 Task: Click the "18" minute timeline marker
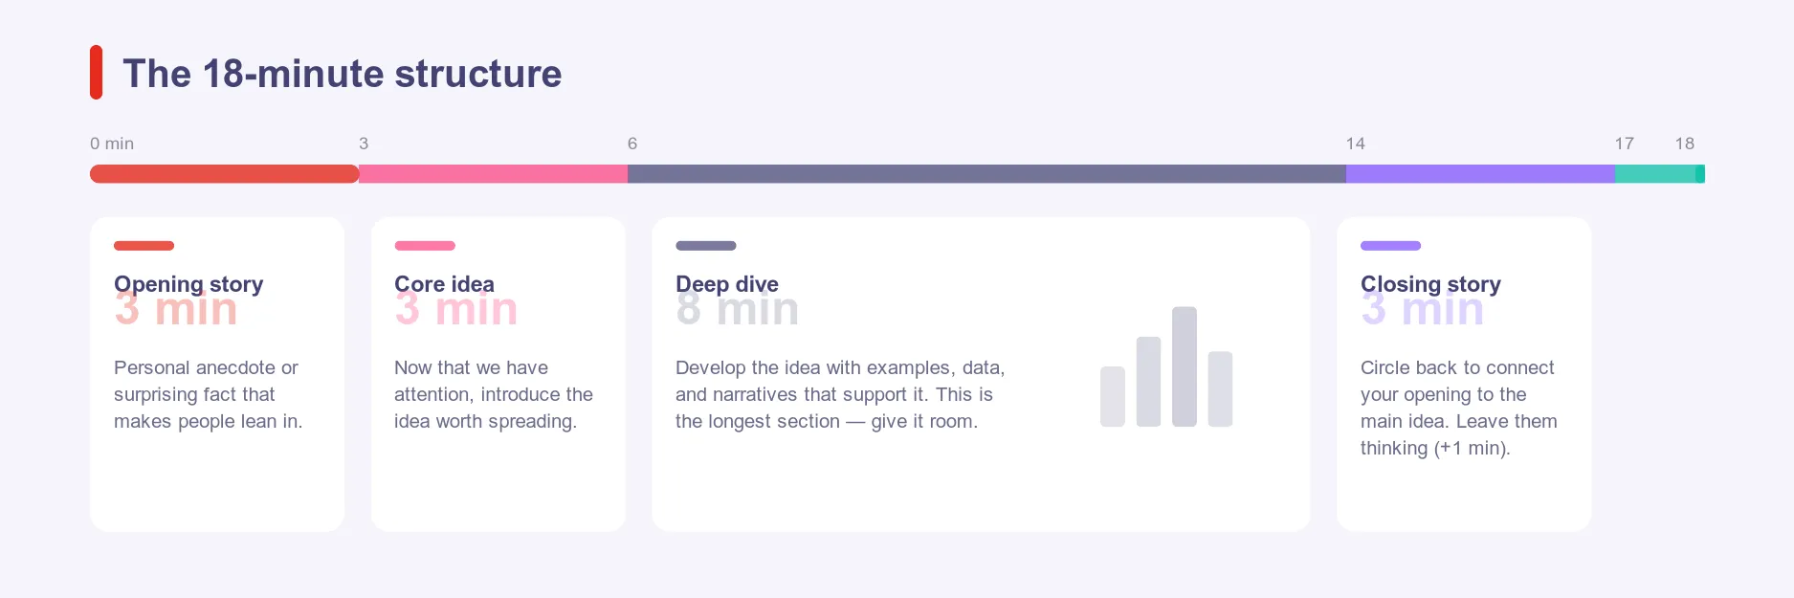pyautogui.click(x=1684, y=144)
